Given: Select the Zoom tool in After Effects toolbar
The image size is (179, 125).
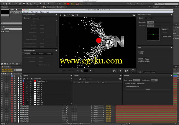Looking at the screenshot, I should pos(9,4).
